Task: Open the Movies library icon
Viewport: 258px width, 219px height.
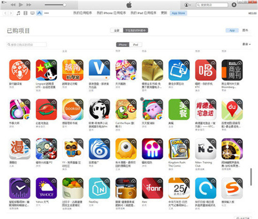Action: pos(25,13)
